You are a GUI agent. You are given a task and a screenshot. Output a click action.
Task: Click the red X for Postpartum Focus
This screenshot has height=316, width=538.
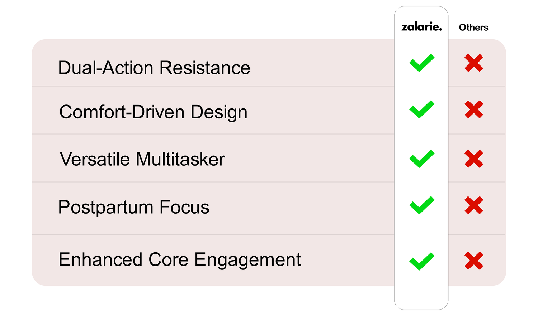click(x=474, y=205)
